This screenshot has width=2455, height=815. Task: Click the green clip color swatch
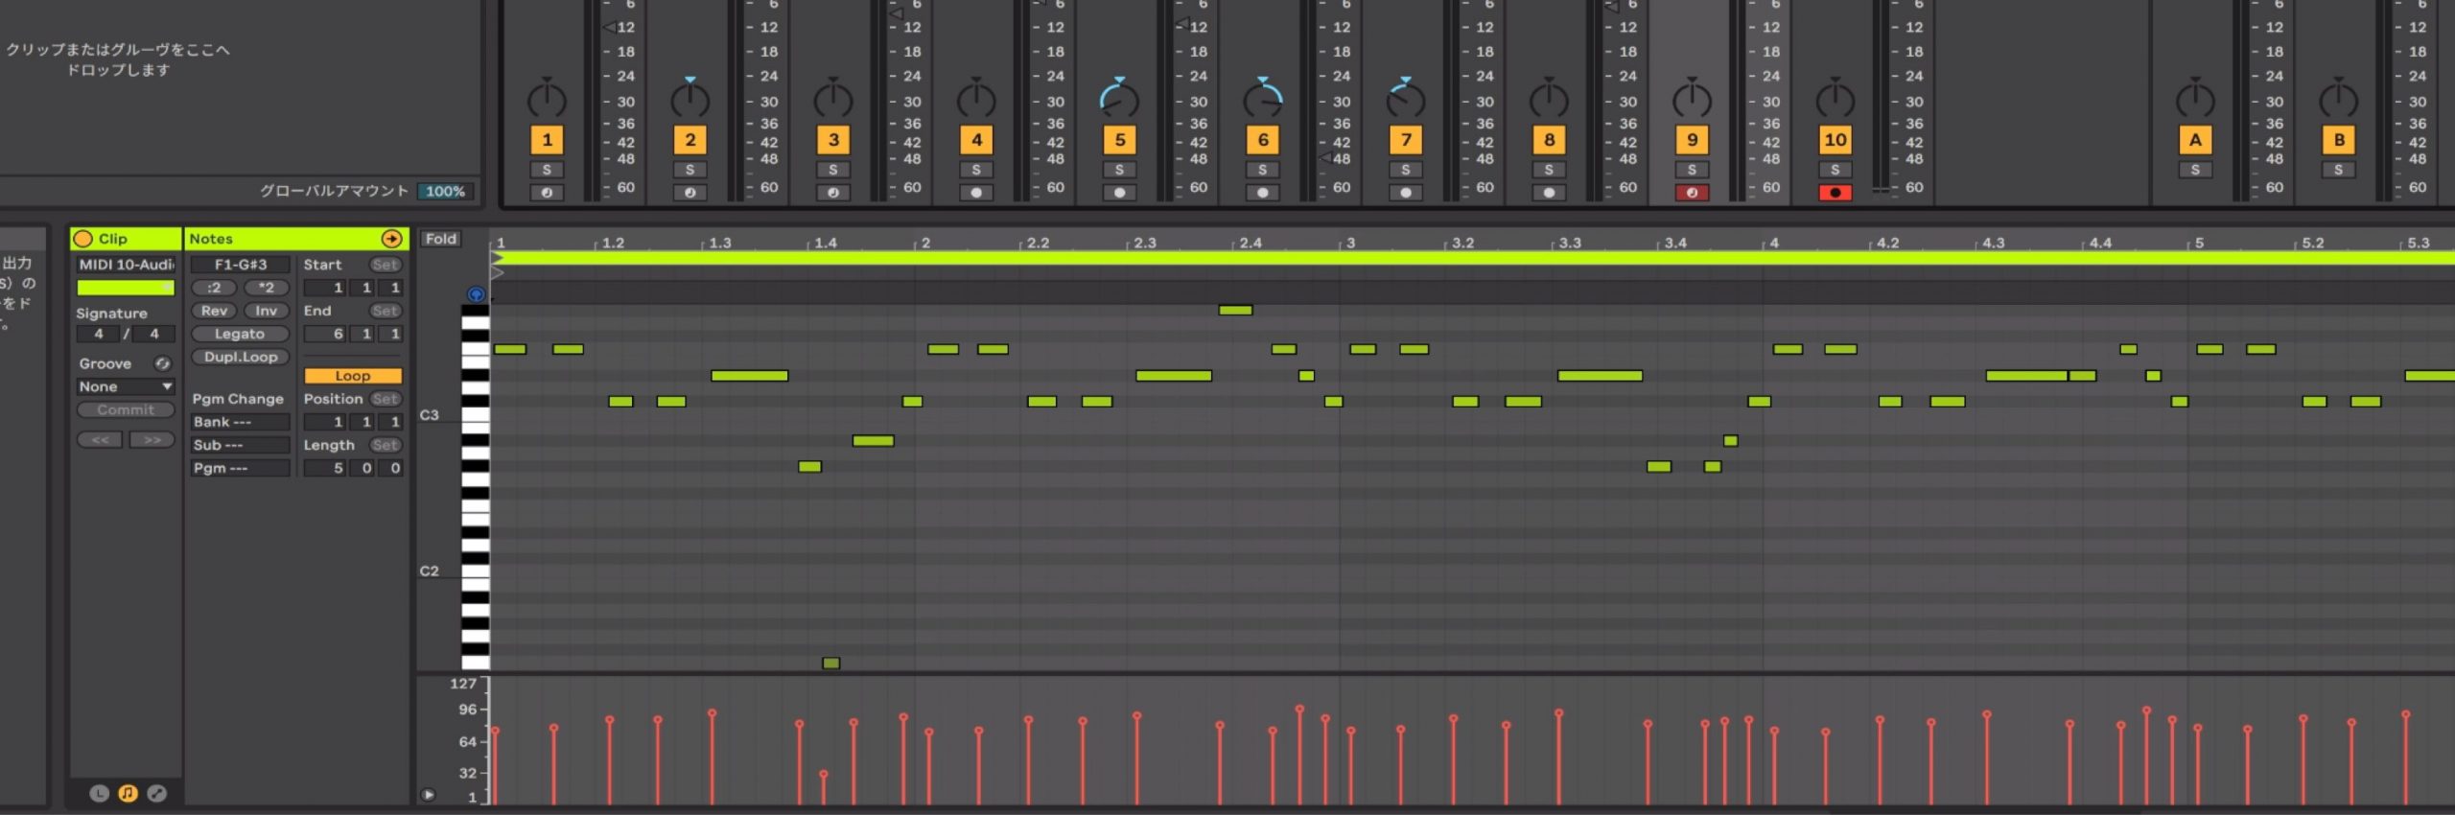126,288
